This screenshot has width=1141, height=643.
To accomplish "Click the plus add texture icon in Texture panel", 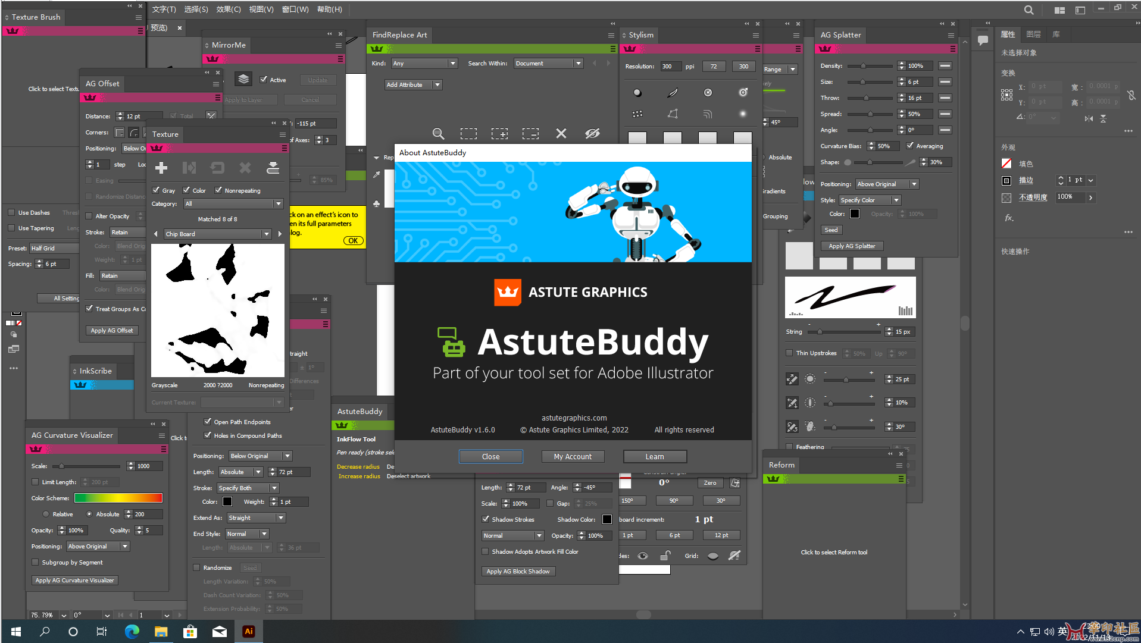I will [161, 168].
